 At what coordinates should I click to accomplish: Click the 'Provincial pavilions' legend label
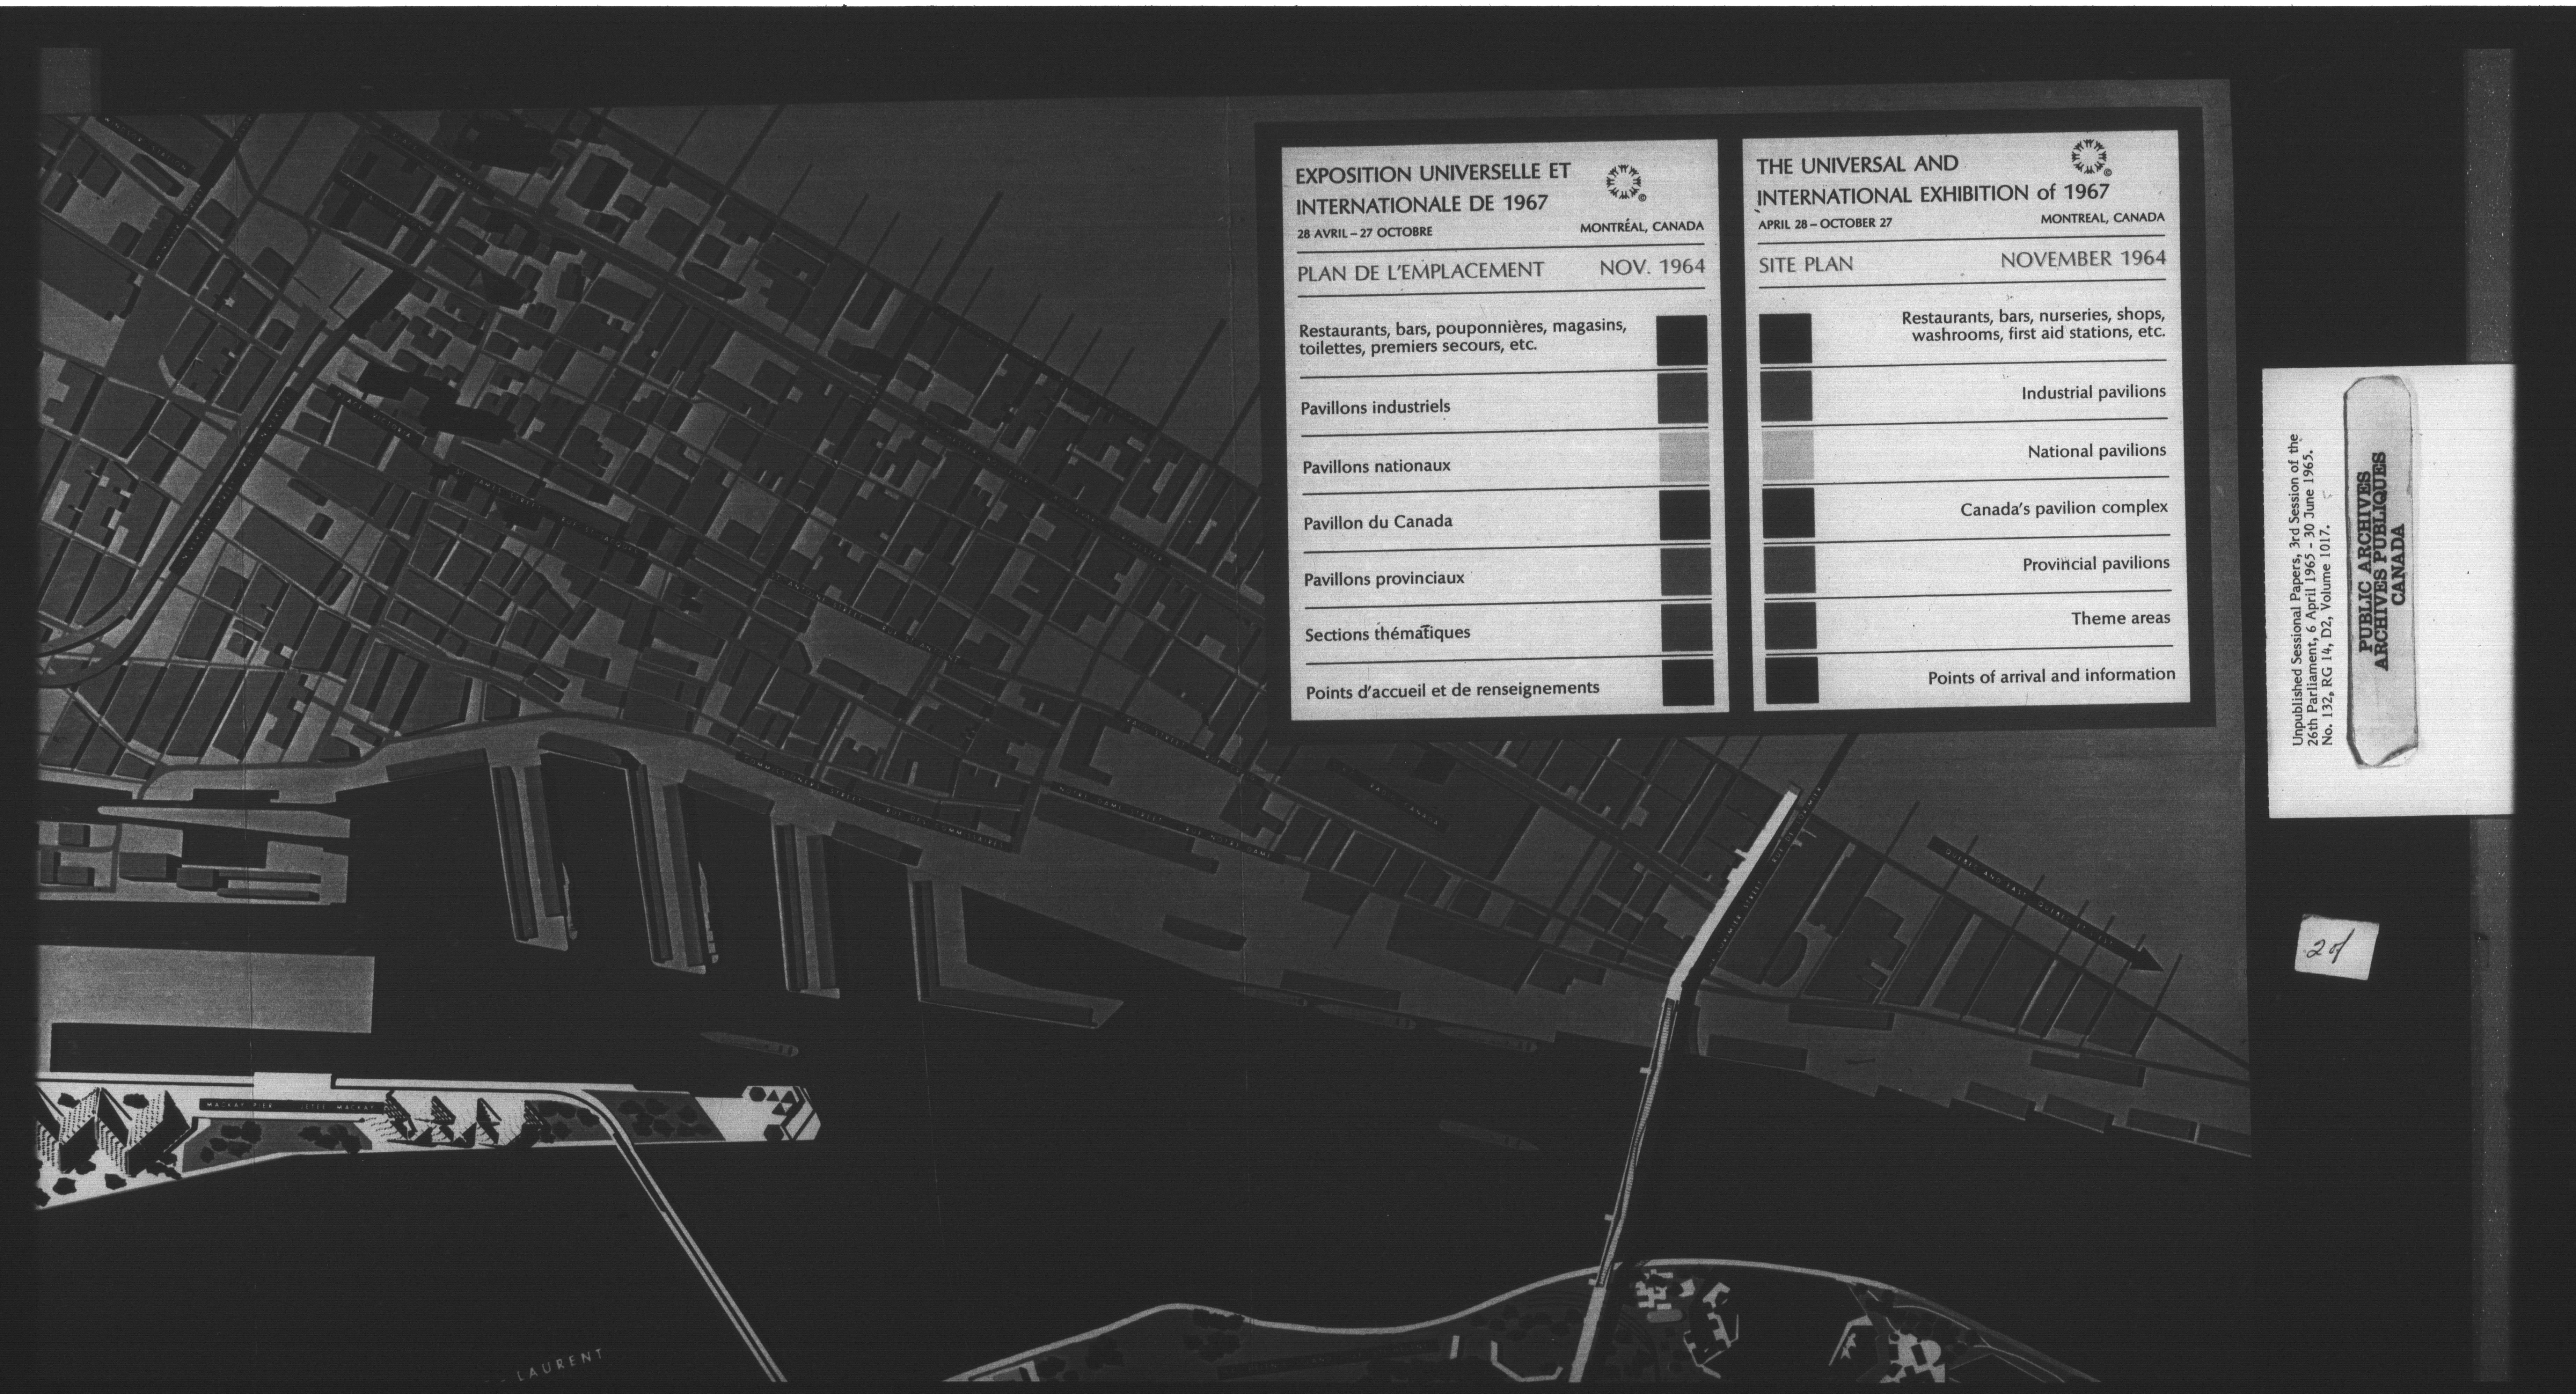2096,564
